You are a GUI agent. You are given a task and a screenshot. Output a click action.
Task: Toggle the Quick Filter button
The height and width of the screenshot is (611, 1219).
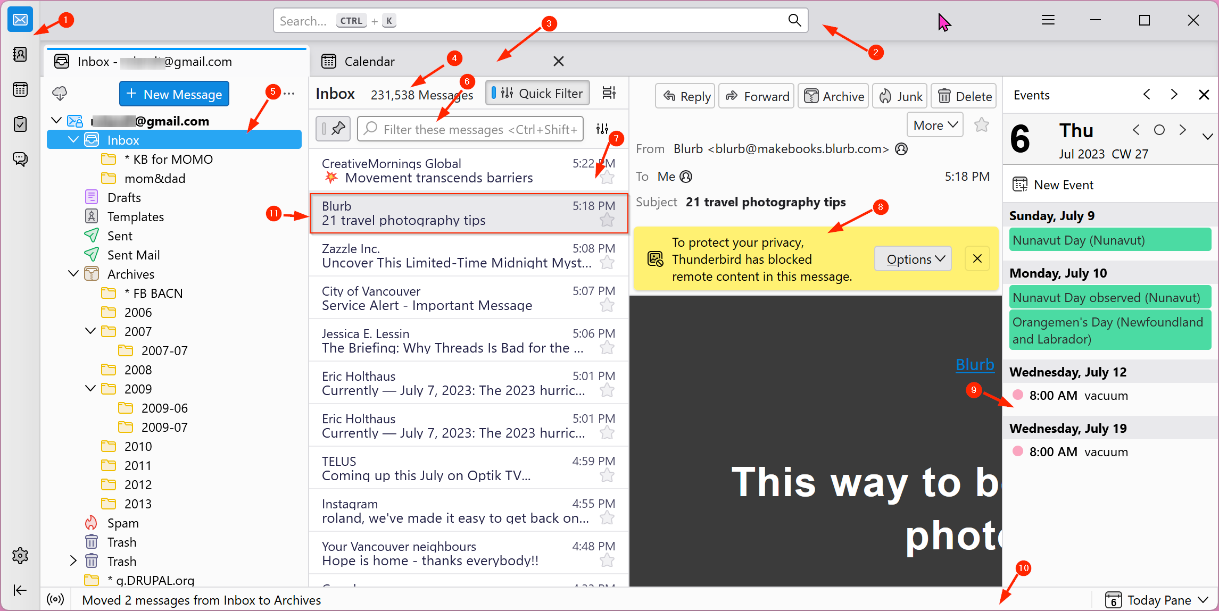[x=537, y=93]
